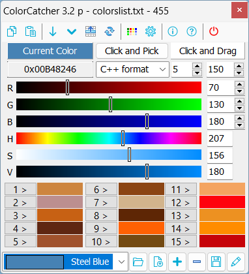Decrease the value 5 spinner
The height and width of the screenshot is (274, 249).
pyautogui.click(x=198, y=73)
